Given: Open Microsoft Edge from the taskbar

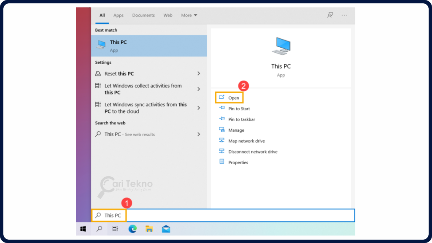Looking at the screenshot, I should point(132,229).
